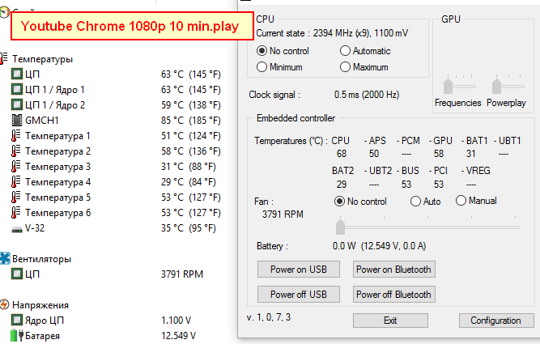Click the Напряжения lightning icon
The image size is (540, 344).
pyautogui.click(x=4, y=305)
